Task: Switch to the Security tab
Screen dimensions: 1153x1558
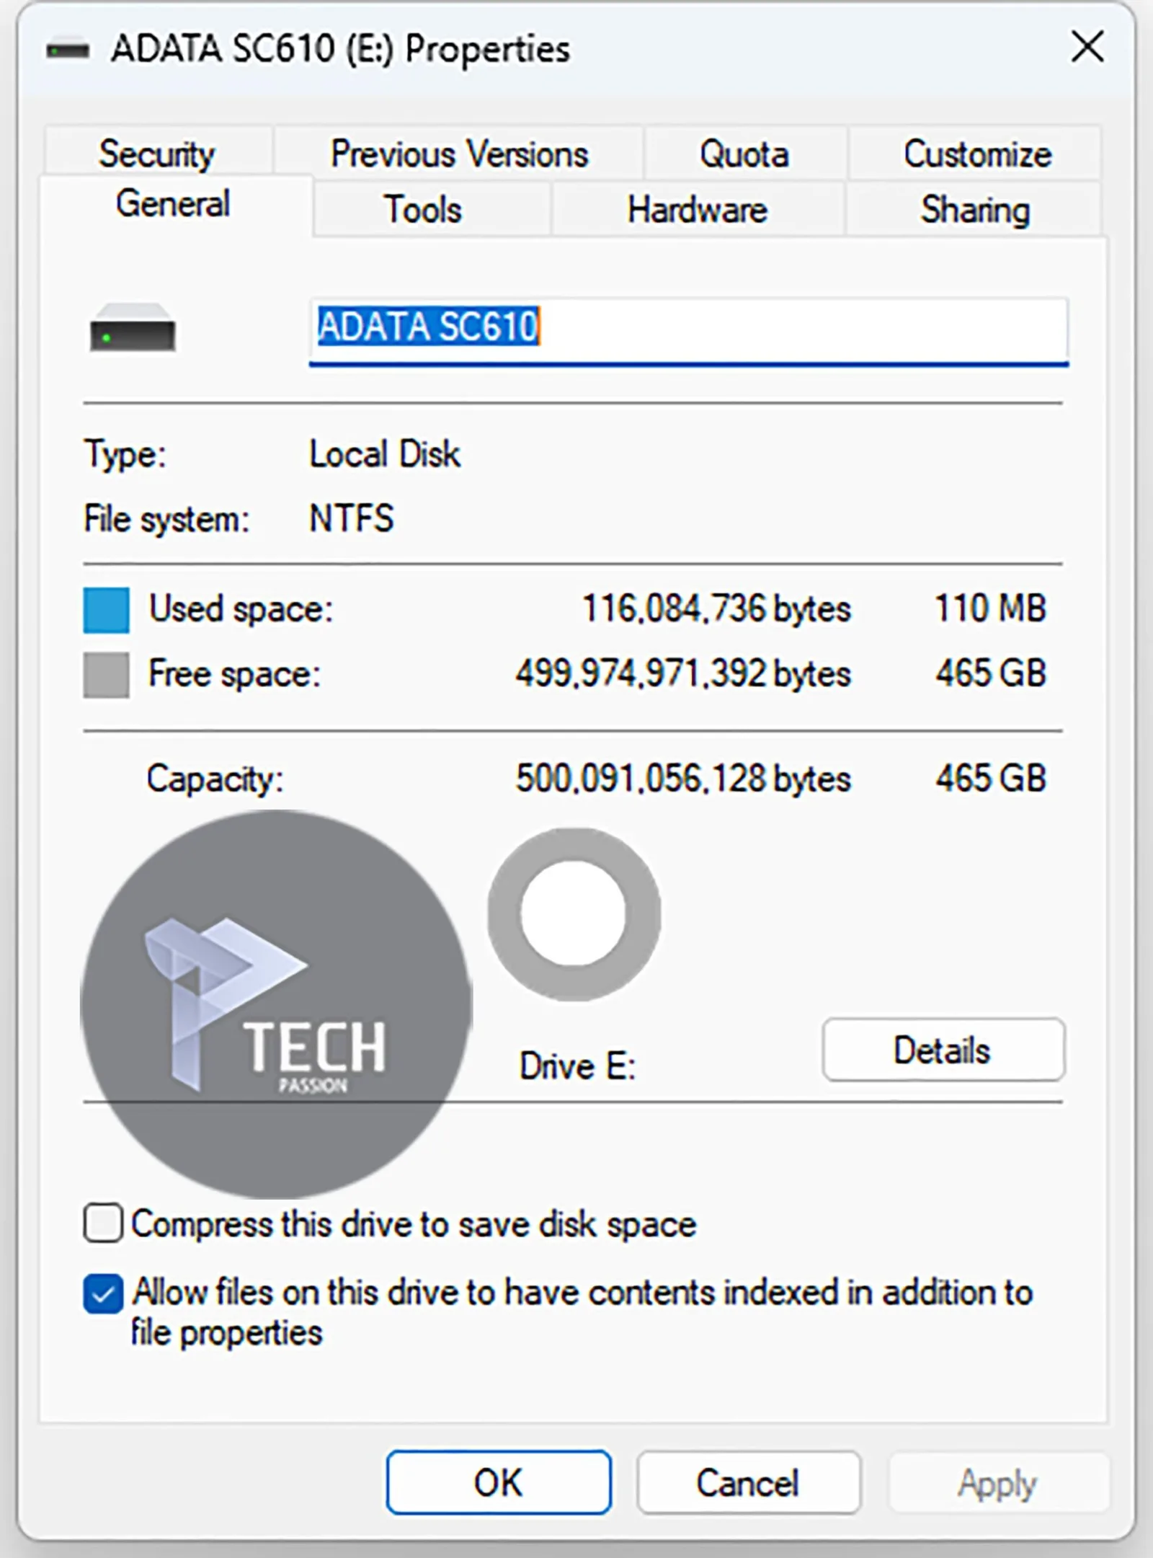Action: click(157, 153)
